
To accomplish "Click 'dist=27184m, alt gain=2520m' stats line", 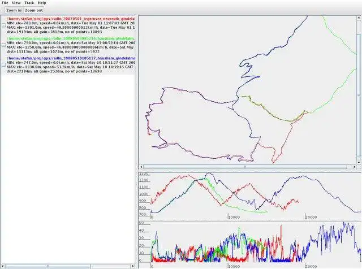I will [54, 72].
